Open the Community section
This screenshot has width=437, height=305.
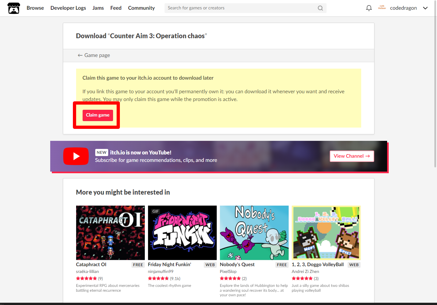pyautogui.click(x=141, y=8)
